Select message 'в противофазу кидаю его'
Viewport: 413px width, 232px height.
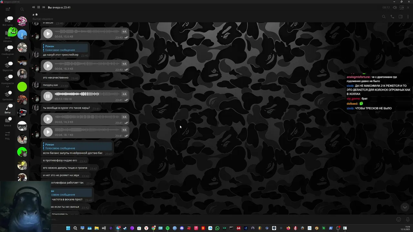coord(60,160)
